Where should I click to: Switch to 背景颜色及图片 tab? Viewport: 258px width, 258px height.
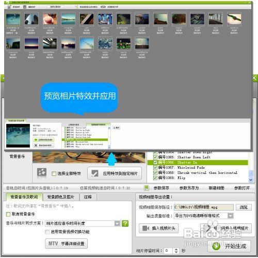[x=61, y=197]
